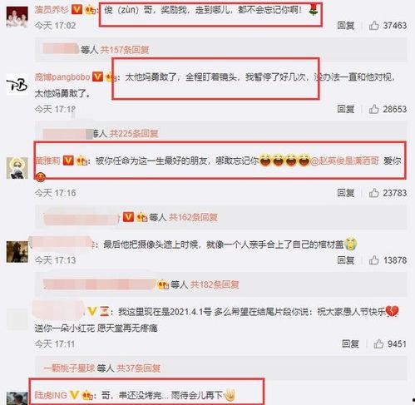Expand the 共162条回复 replies
This screenshot has width=415, height=405.
tap(193, 217)
